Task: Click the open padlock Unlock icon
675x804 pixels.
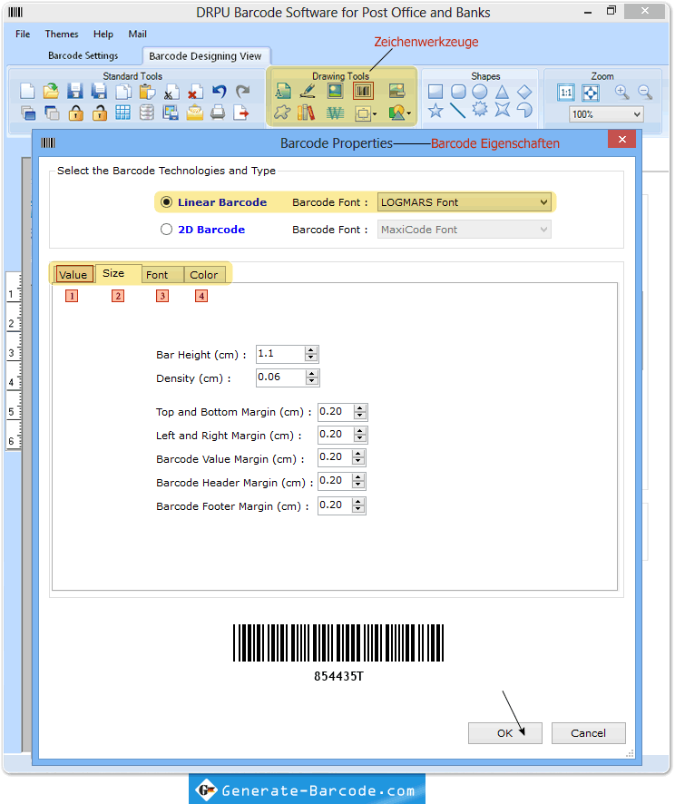Action: (x=100, y=113)
